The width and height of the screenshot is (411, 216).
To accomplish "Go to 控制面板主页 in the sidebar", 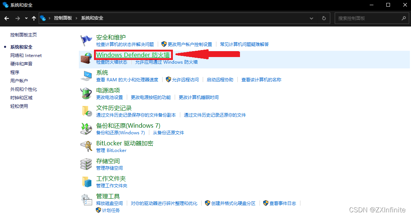I will tap(24, 35).
